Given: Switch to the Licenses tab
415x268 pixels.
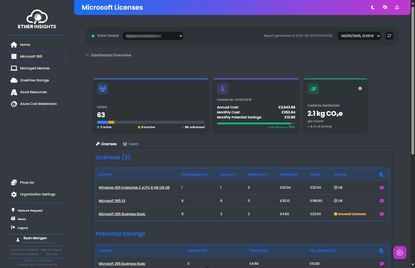Looking at the screenshot, I should [106, 144].
